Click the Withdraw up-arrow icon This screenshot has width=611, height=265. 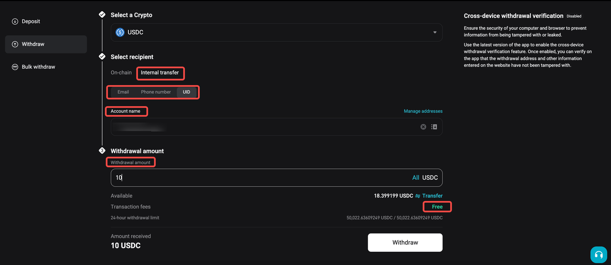click(x=15, y=44)
